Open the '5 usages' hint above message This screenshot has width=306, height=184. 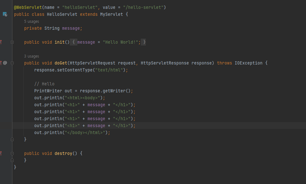(32, 21)
